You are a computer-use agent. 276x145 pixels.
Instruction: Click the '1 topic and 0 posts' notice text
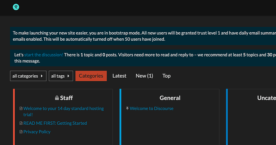point(99,55)
